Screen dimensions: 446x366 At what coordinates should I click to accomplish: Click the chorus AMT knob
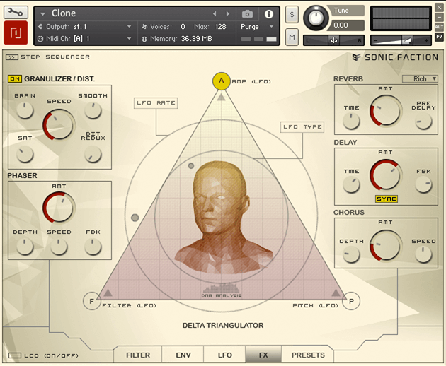[386, 246]
